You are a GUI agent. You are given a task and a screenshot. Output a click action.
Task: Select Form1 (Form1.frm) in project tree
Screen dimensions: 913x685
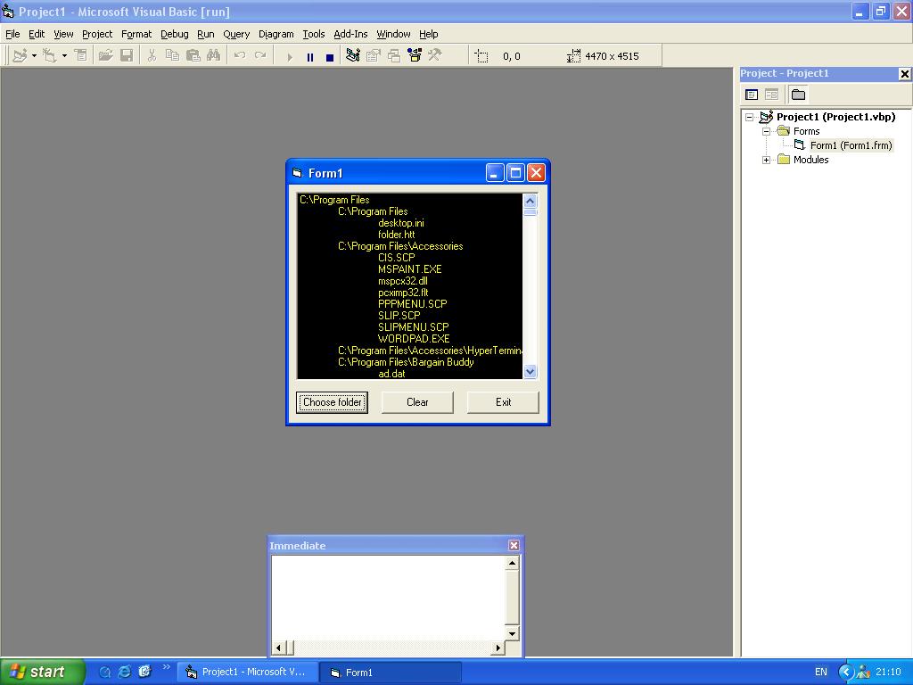click(x=850, y=145)
